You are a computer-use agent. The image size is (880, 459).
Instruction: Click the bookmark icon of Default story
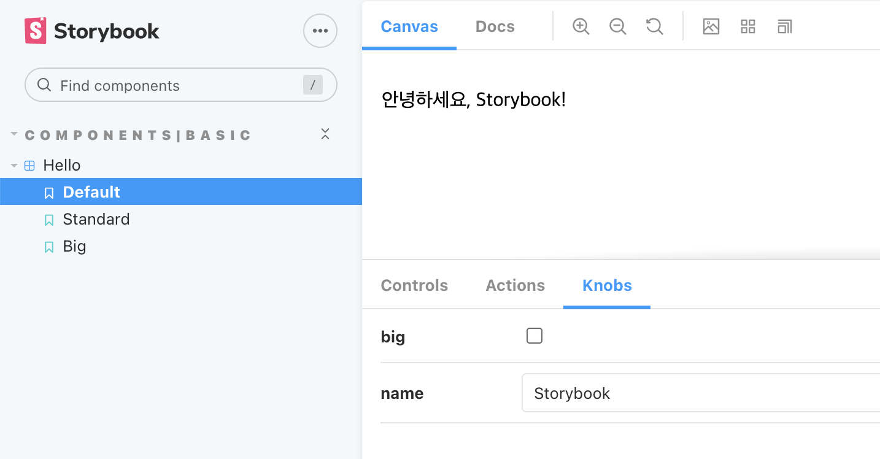[x=49, y=193]
